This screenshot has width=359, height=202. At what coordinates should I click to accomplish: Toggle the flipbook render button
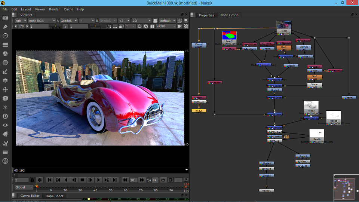coord(171,180)
